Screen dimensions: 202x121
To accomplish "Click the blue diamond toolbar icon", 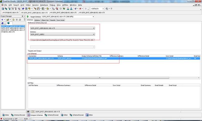I will click(23, 9).
